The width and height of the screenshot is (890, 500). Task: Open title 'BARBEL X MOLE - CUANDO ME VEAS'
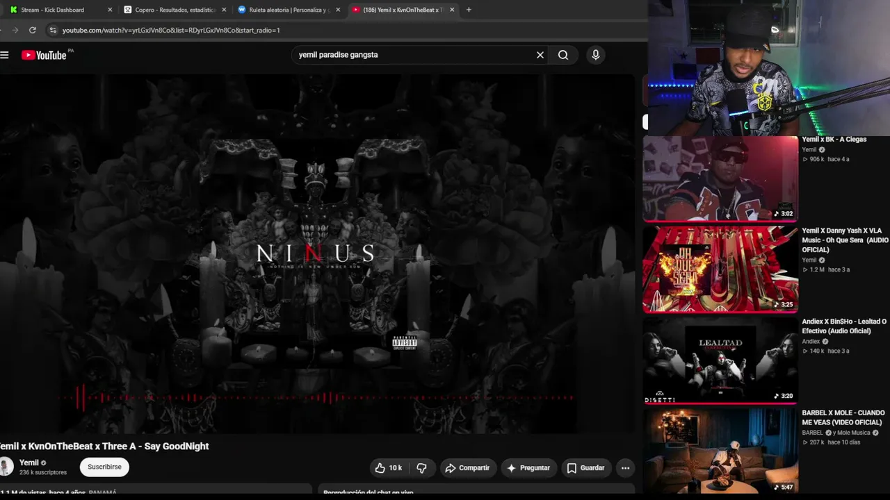click(x=843, y=417)
